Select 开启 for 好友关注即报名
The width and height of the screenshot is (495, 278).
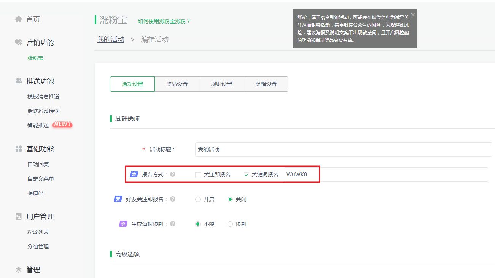[198, 199]
